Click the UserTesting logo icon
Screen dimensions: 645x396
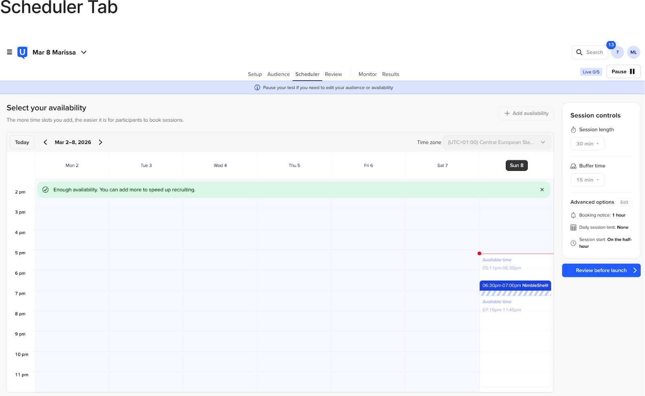pos(23,52)
